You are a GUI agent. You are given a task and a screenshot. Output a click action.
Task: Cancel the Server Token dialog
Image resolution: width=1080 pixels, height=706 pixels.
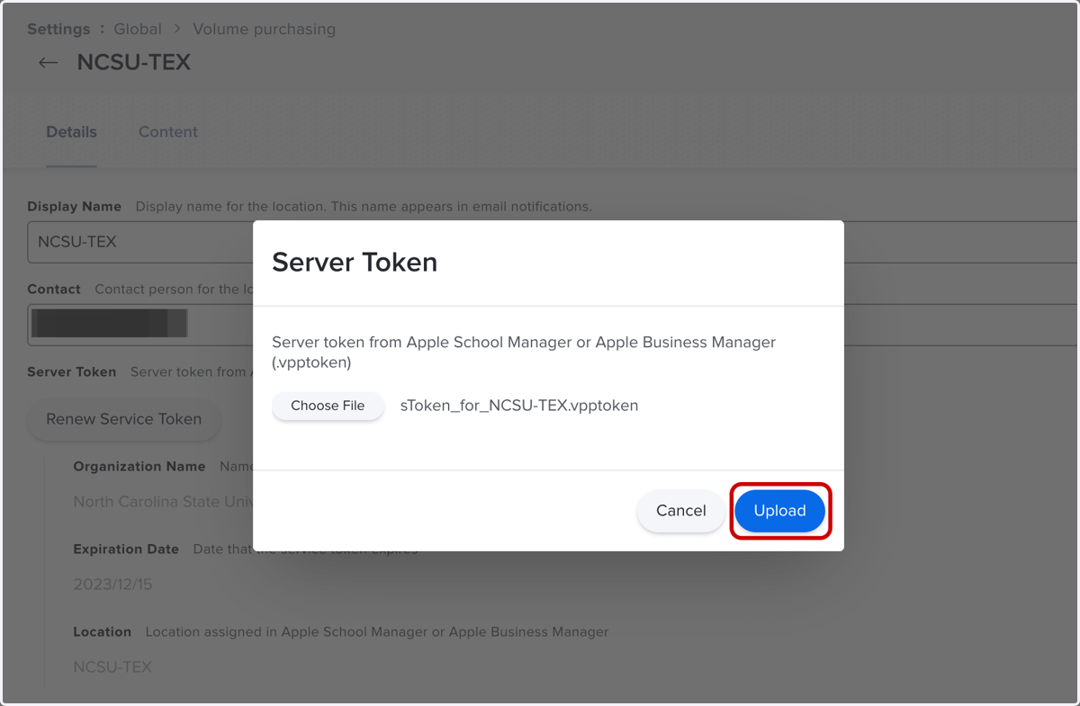680,511
